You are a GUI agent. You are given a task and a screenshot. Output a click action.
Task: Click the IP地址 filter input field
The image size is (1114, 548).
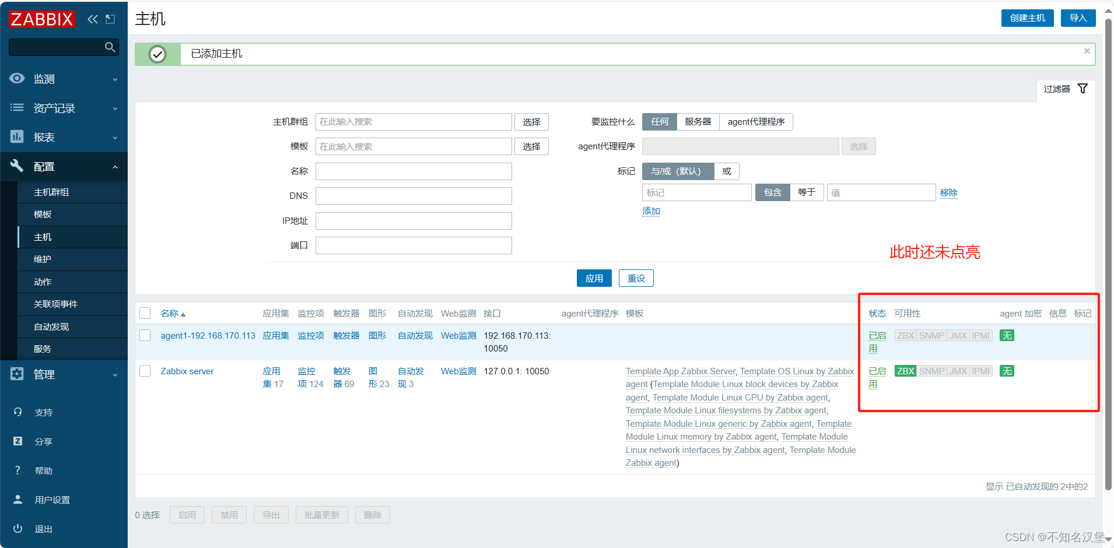(x=414, y=220)
